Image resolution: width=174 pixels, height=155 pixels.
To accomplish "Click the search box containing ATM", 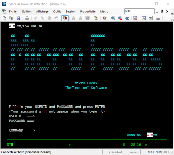I will pos(139,11).
